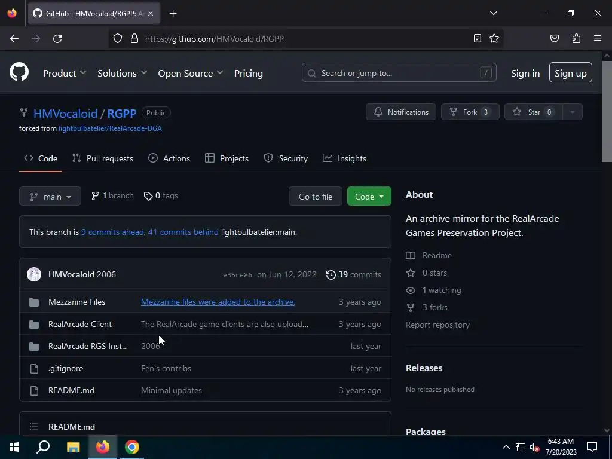
Task: Expand the Open Source menu
Action: click(x=191, y=73)
